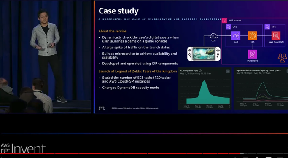The width and height of the screenshot is (288, 158).
Task: Click the red AWS CloudHSM icon
Action: tap(276, 35)
